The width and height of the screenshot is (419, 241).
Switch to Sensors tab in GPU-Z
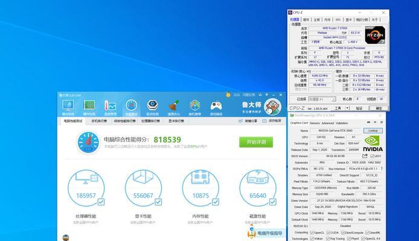pyautogui.click(x=315, y=123)
